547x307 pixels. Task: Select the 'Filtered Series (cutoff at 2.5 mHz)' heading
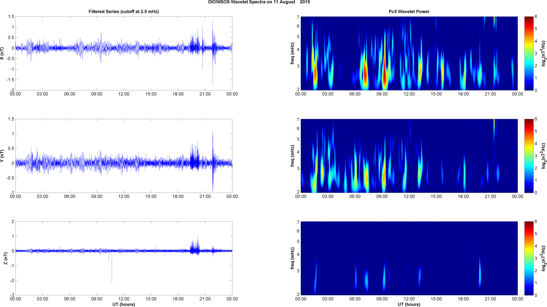point(124,12)
